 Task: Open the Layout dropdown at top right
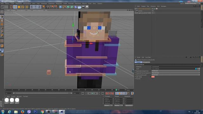point(193,3)
